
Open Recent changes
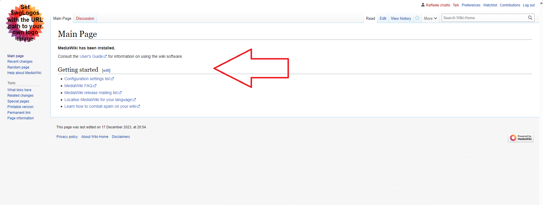[20, 62]
